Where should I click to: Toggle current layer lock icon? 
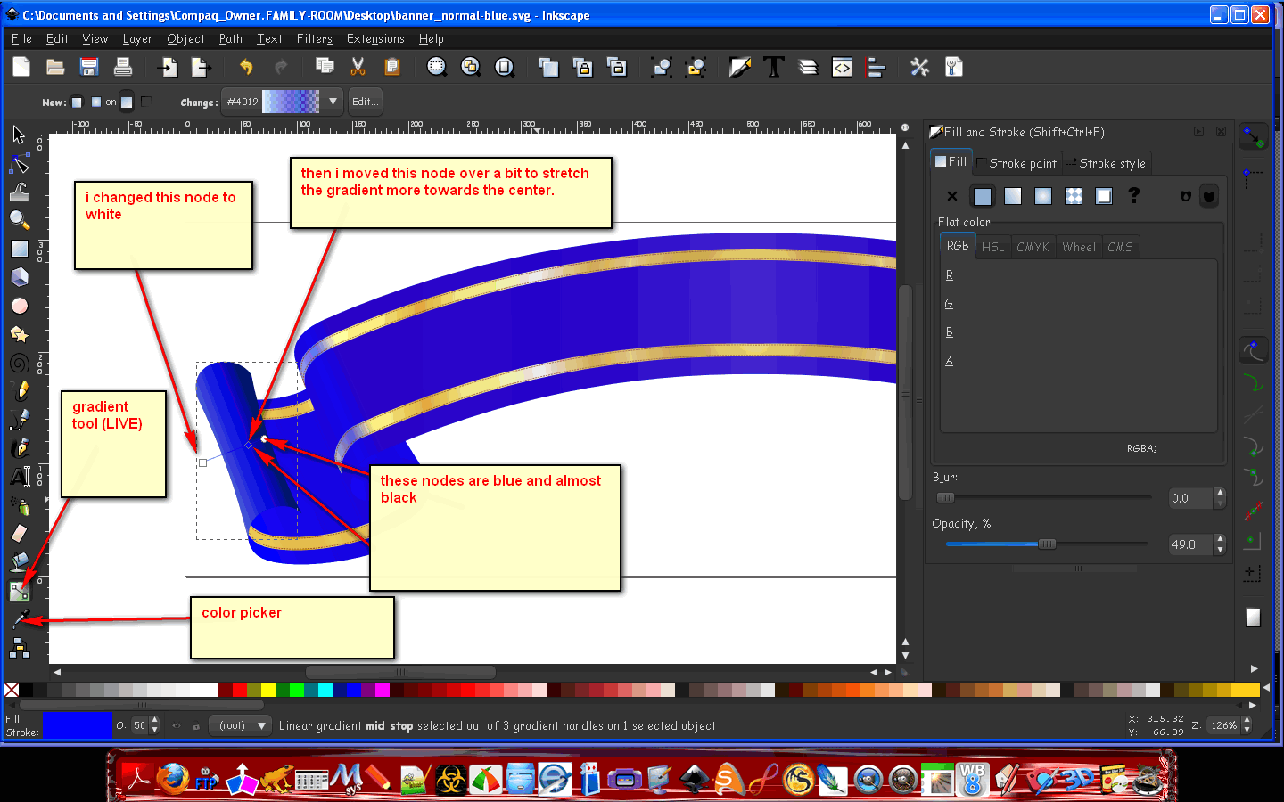(x=196, y=726)
